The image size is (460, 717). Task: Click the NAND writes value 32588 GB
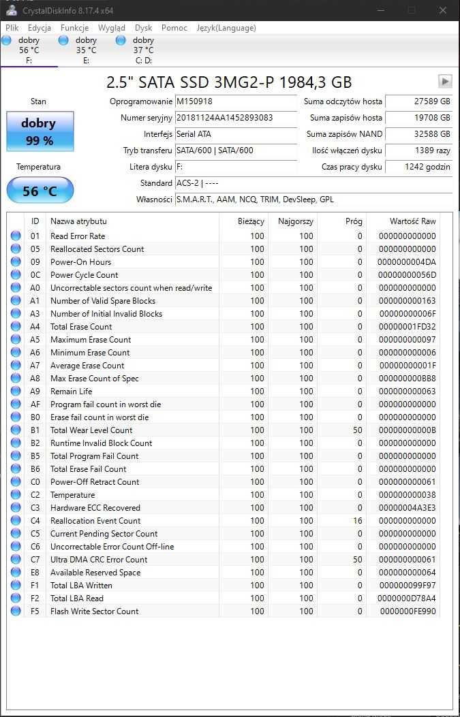(418, 134)
